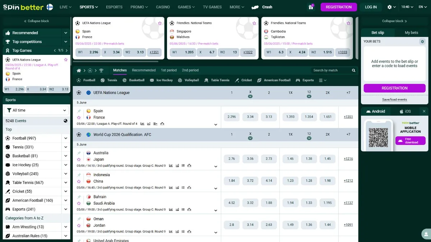The height and width of the screenshot is (242, 431).
Task: Pick the 3.34 draw odds for Spain France
Action: (x=250, y=117)
